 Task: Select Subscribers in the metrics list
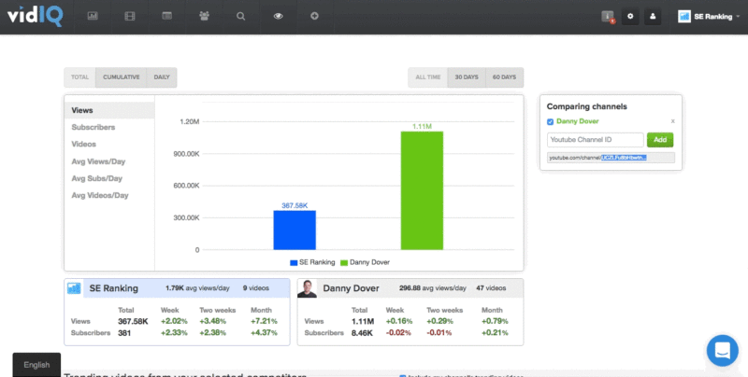[93, 127]
